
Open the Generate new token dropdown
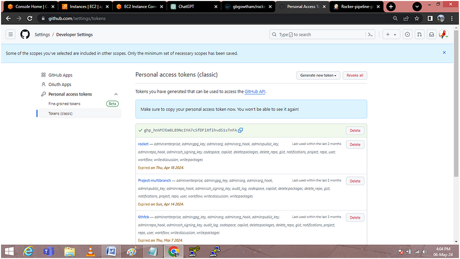[318, 75]
